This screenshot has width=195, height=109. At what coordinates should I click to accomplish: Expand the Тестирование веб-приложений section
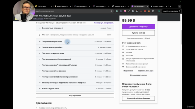tap(75, 59)
